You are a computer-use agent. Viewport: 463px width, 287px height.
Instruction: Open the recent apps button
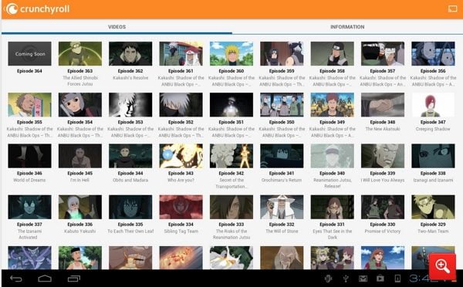(x=74, y=279)
